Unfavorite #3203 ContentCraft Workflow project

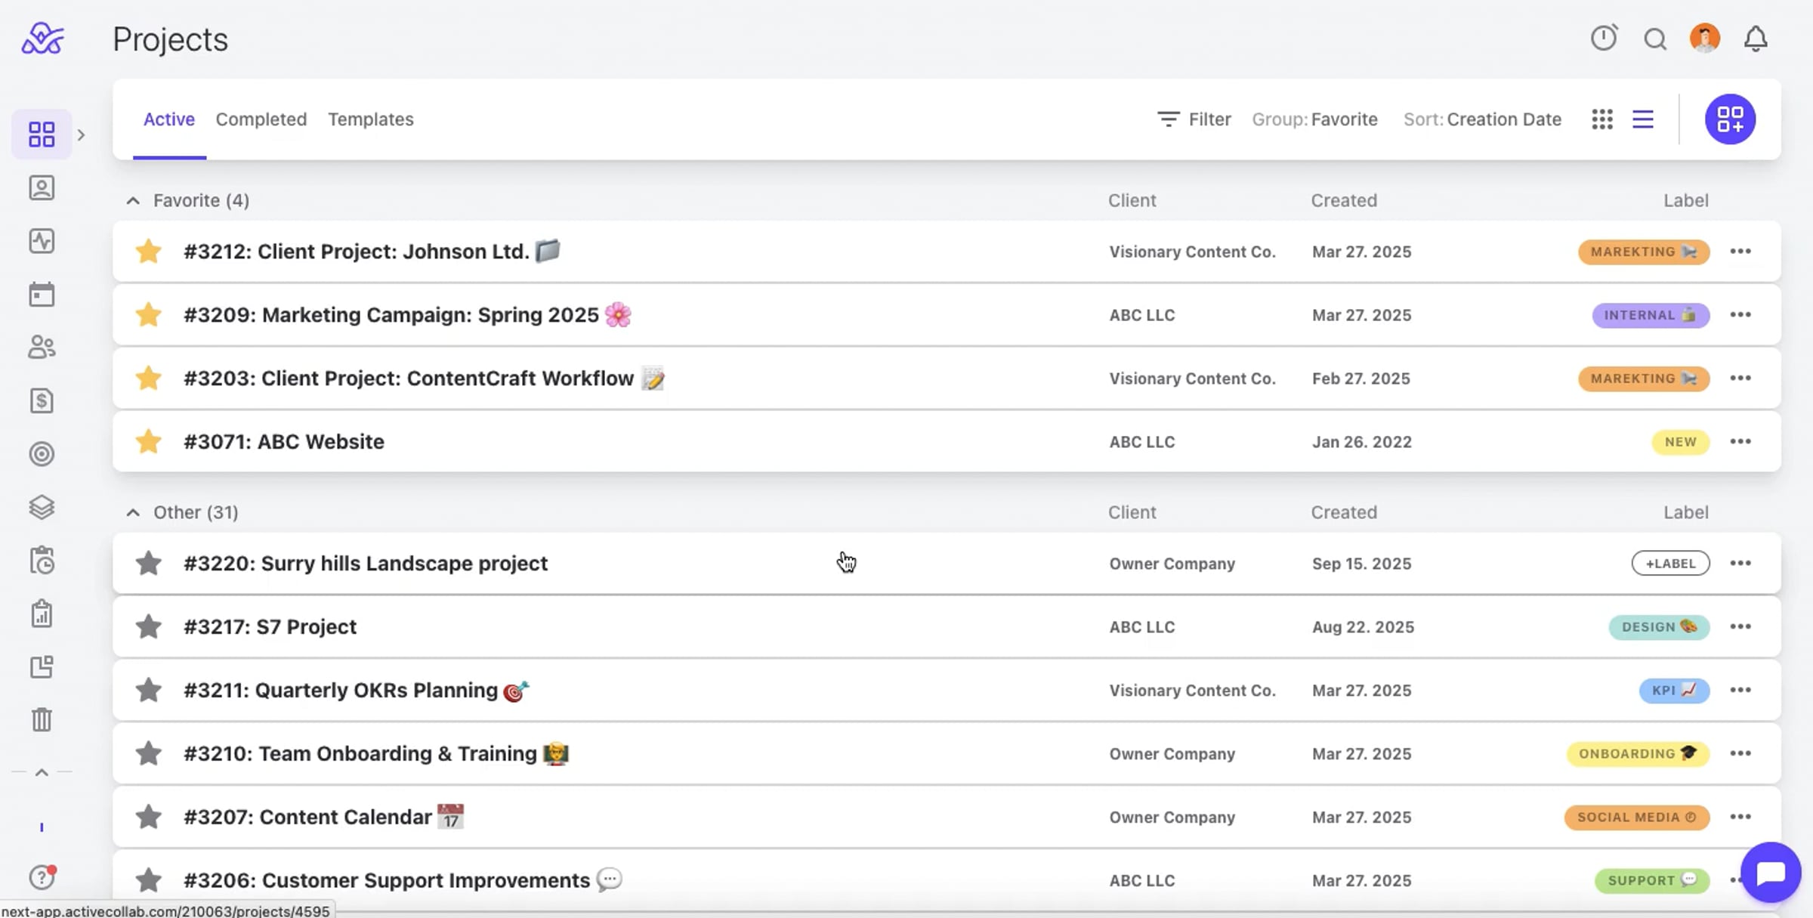149,378
